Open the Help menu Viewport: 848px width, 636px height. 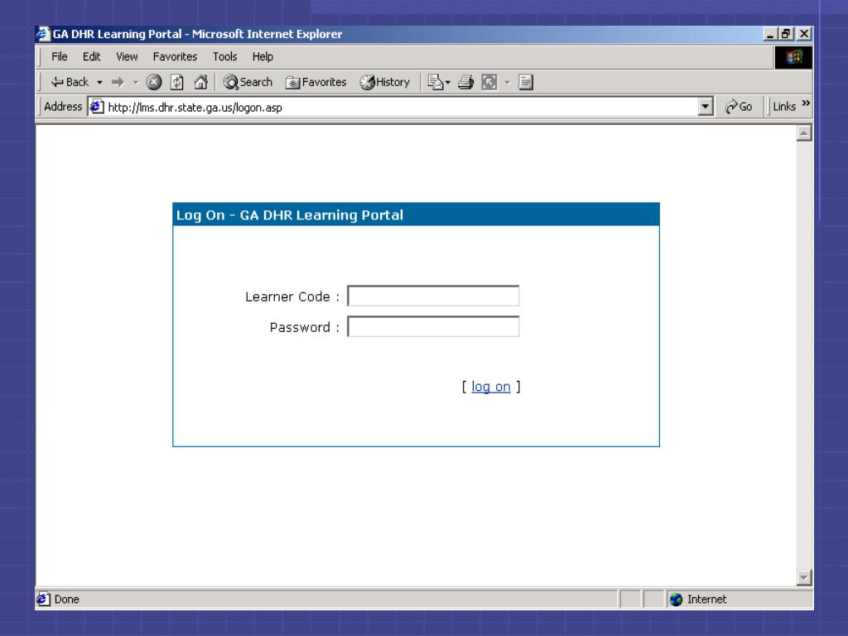coord(263,57)
